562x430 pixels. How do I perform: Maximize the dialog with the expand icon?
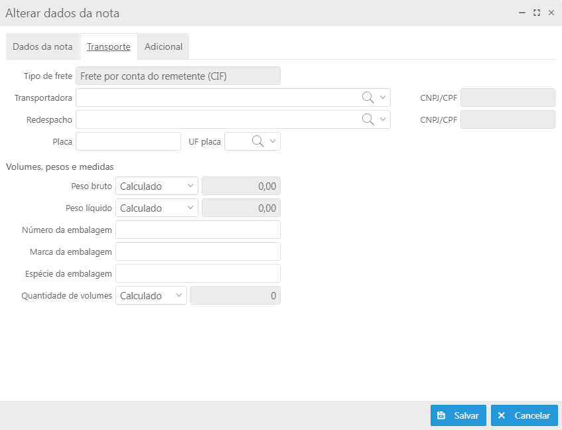[x=537, y=13]
